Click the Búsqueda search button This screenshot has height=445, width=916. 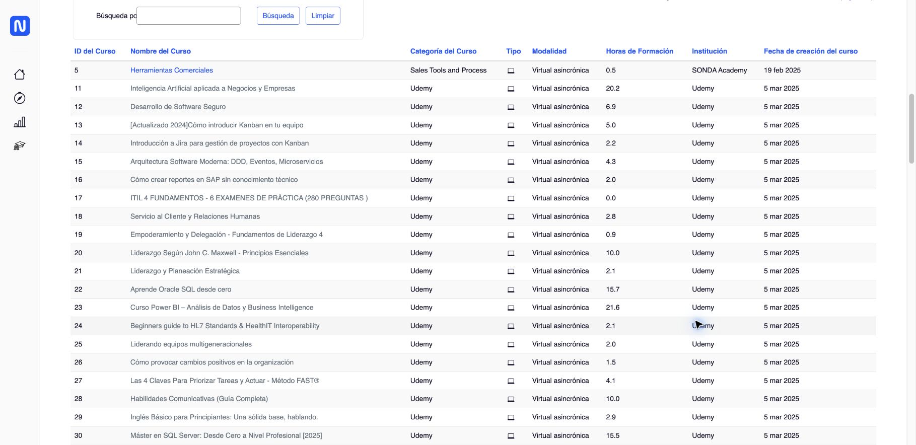(278, 16)
